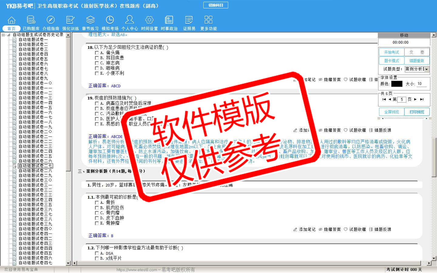Open 章节练习 layers icon
437x273 pixels.
tap(90, 20)
